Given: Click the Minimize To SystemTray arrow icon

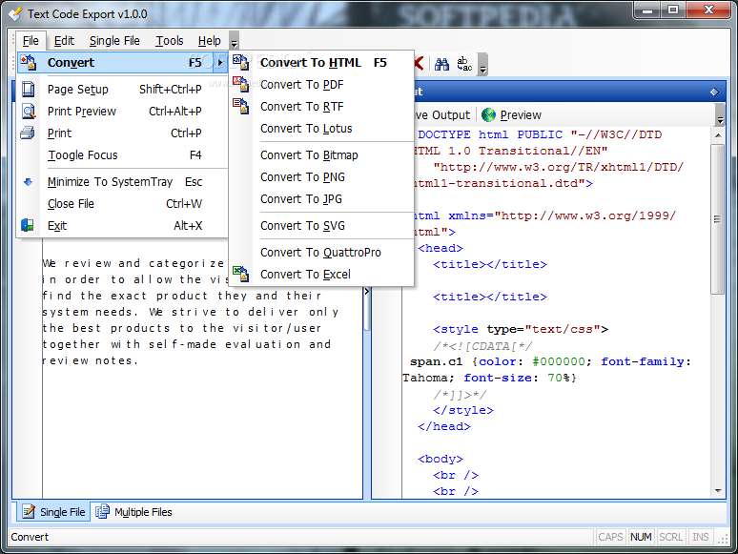Looking at the screenshot, I should (29, 182).
